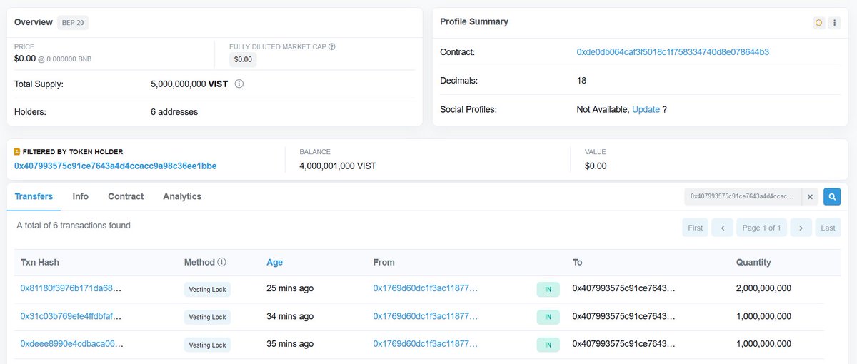The image size is (857, 364).
Task: Click the IN badge in 34 mins ago row
Action: coord(548,317)
